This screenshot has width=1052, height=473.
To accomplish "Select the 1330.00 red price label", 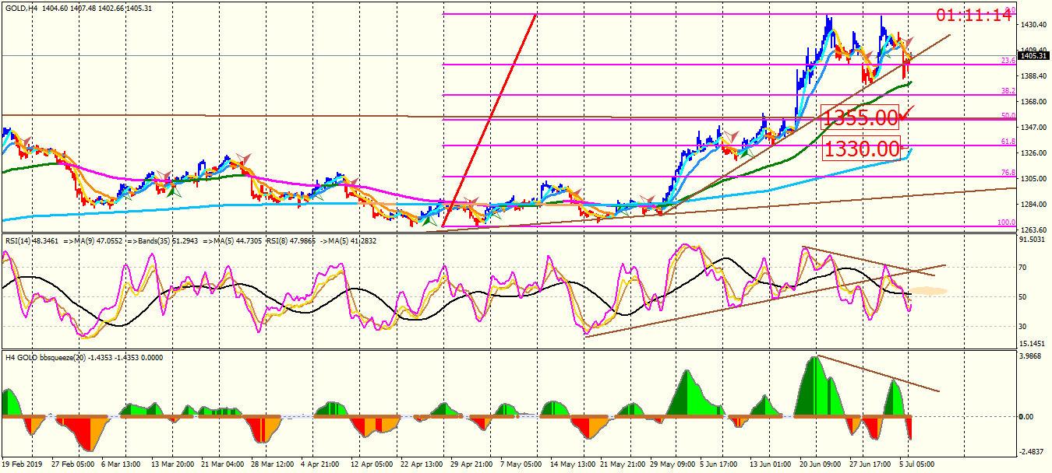I will 861,149.
